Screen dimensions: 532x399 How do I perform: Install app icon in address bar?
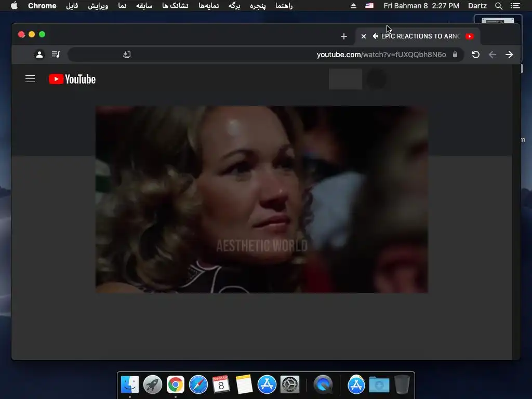127,55
